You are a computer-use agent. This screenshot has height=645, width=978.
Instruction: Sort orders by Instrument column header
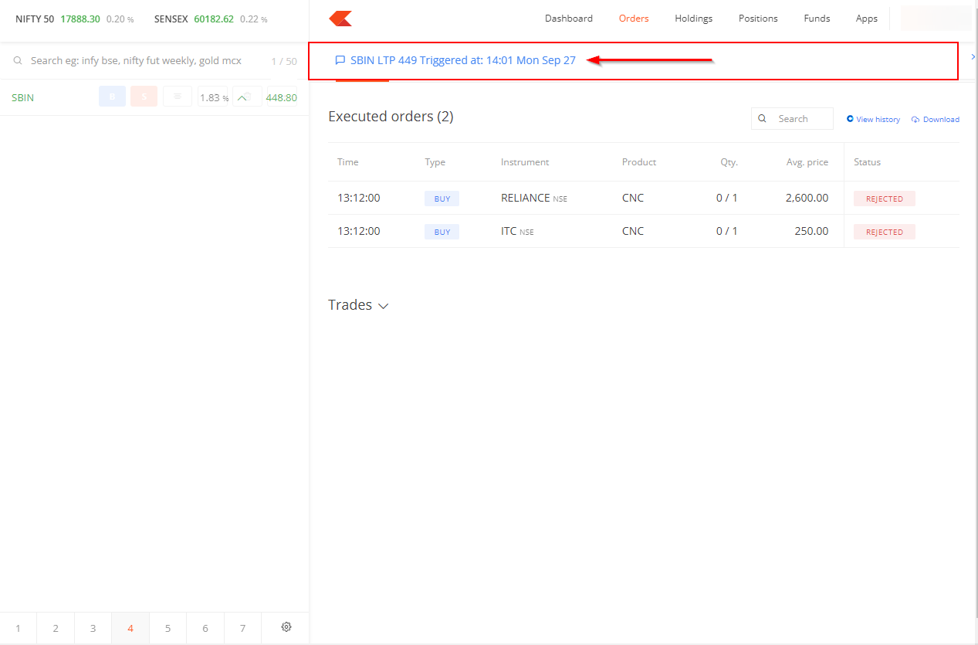525,162
